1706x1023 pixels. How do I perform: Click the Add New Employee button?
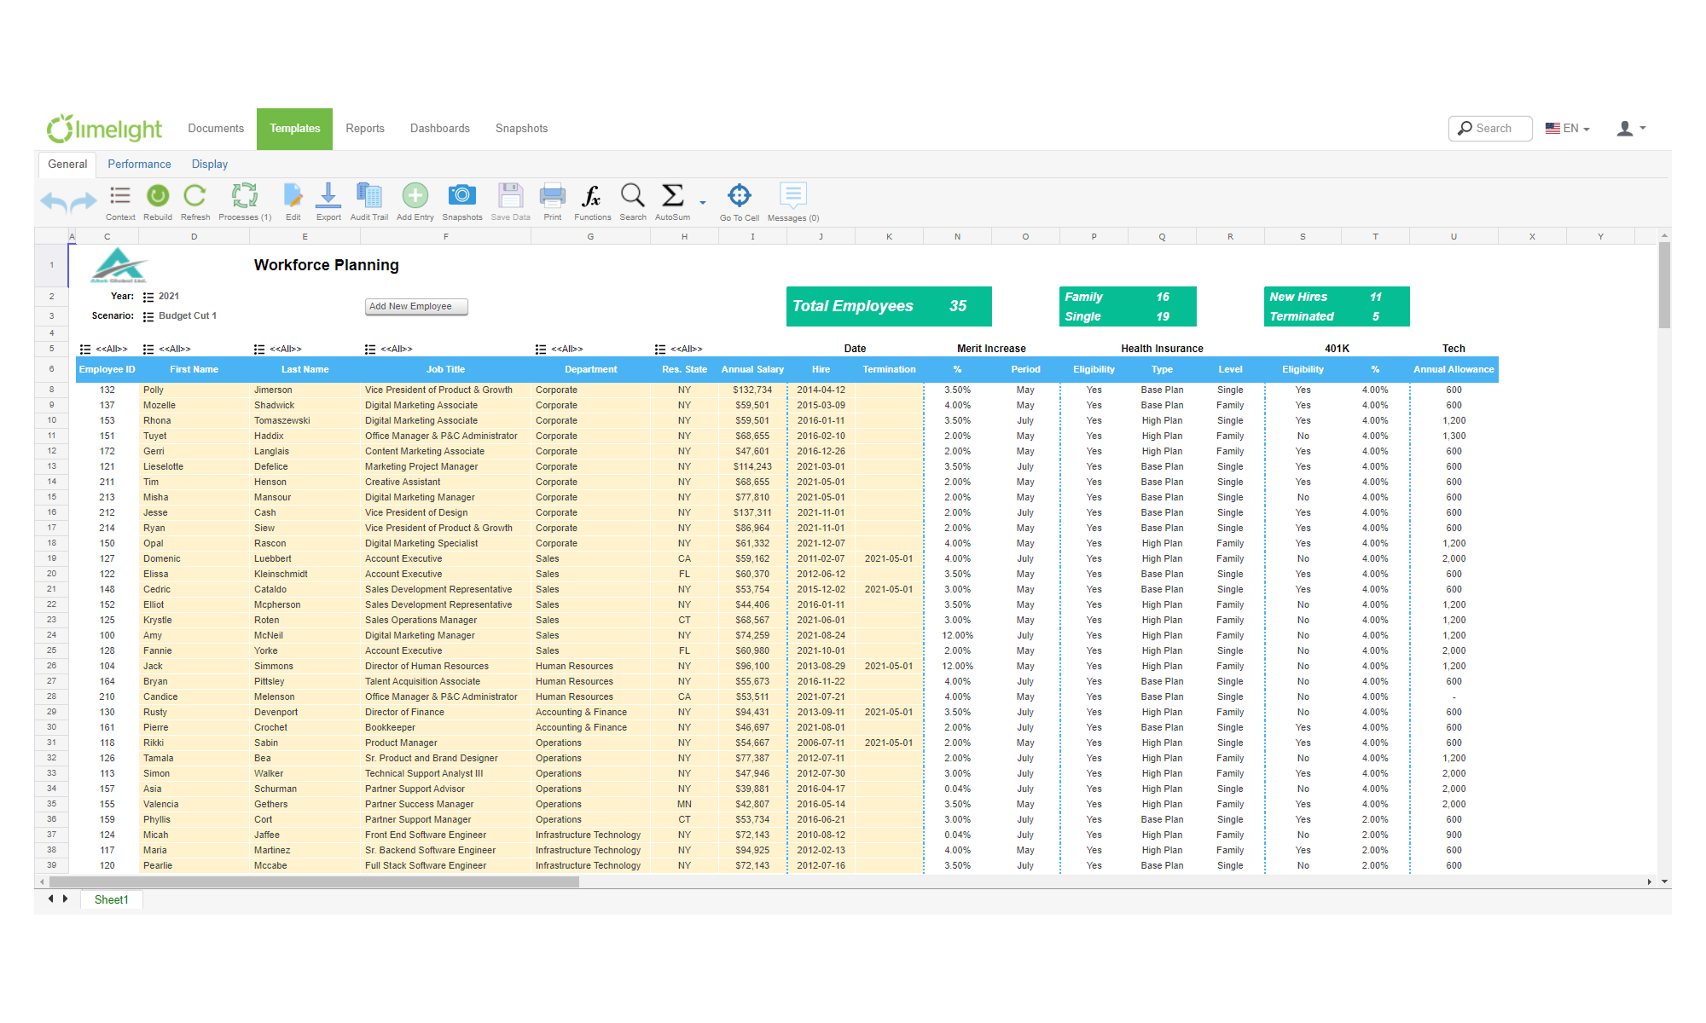pyautogui.click(x=415, y=306)
